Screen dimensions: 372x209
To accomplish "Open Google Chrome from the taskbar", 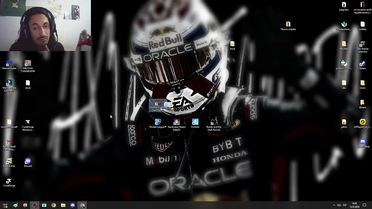I will 53,205.
